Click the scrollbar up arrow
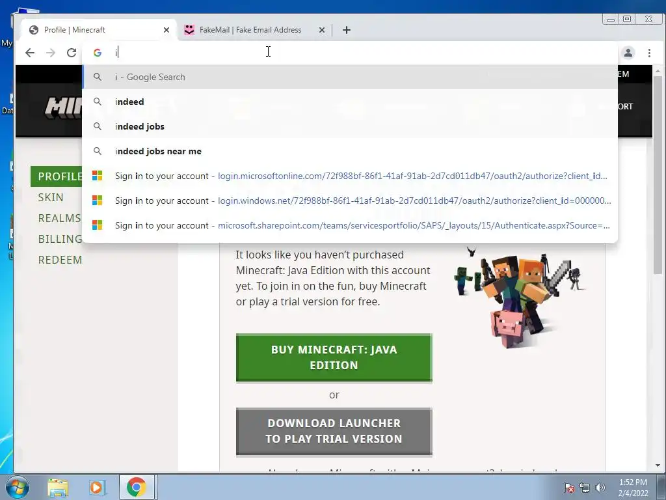The width and height of the screenshot is (666, 500). tap(658, 71)
